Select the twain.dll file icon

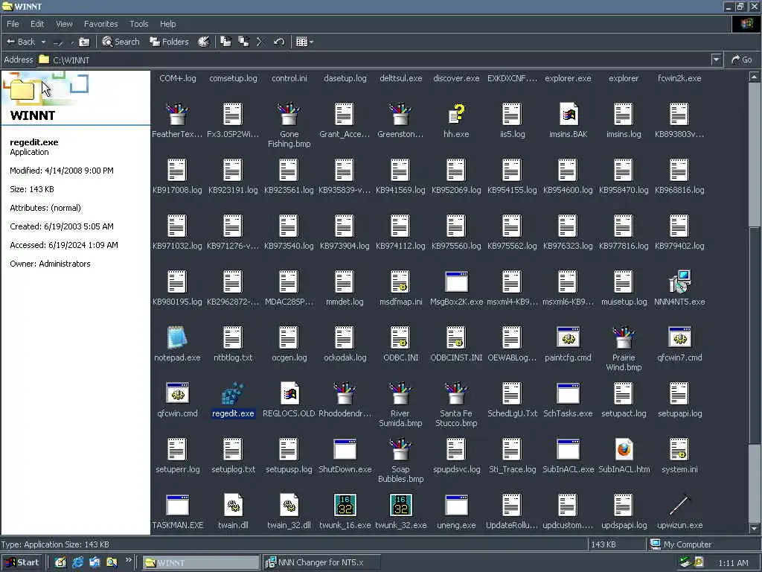[x=233, y=505]
